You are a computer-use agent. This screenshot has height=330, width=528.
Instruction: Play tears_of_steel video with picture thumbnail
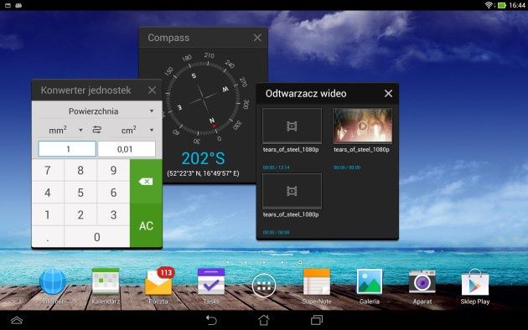point(362,126)
